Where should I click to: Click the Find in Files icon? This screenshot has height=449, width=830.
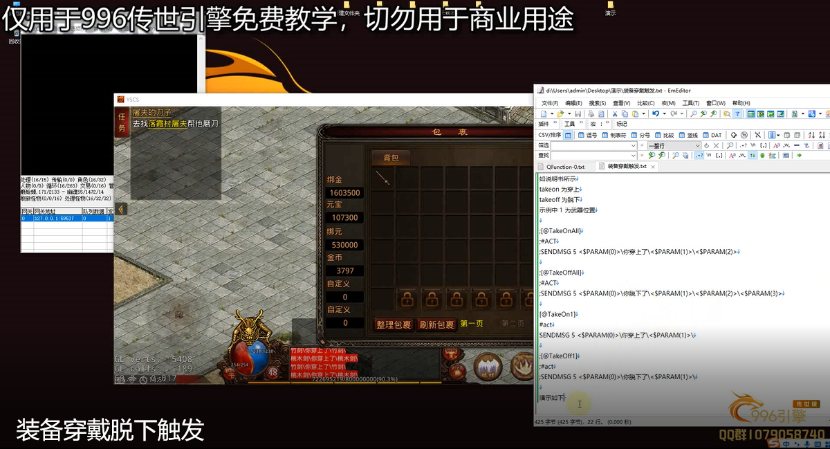(x=726, y=113)
